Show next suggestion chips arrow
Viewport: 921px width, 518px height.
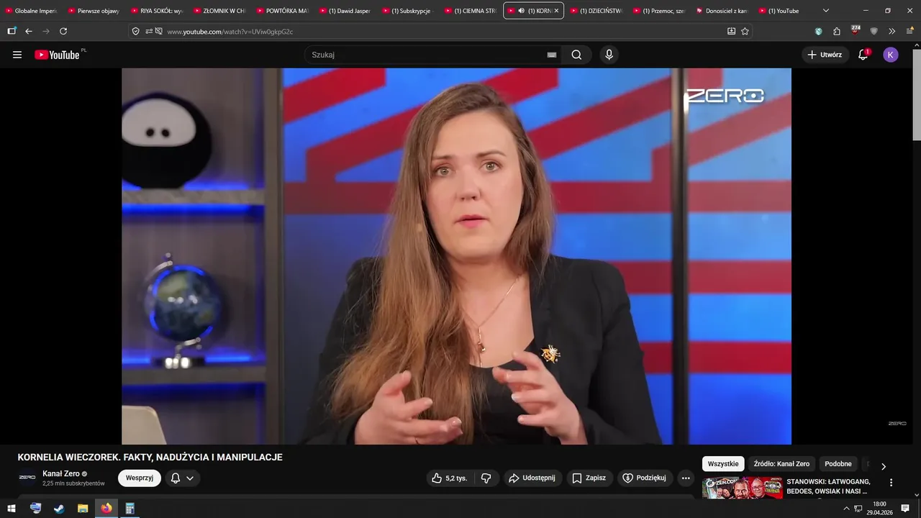[x=884, y=465]
